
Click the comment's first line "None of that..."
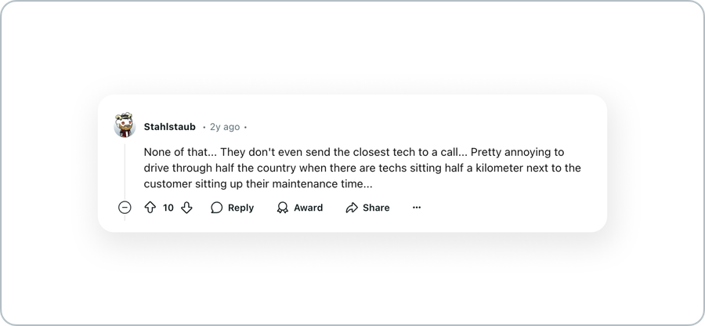tap(354, 152)
